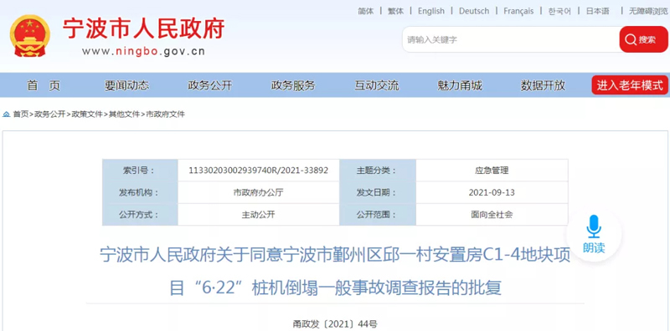Screen dimensions: 670x331
Task: Click 市政府文件 breadcrumb link
Action: pos(165,115)
